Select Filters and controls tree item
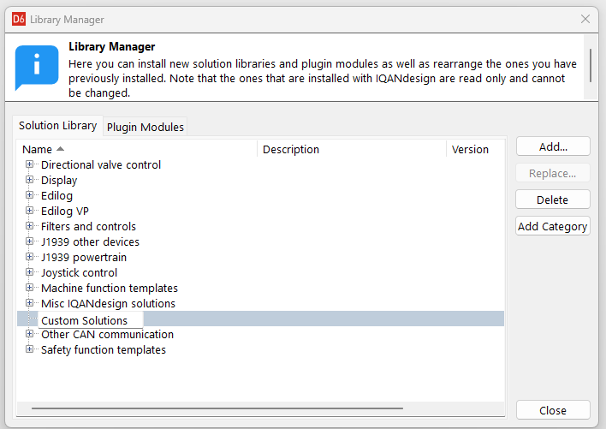606x429 pixels. [88, 226]
